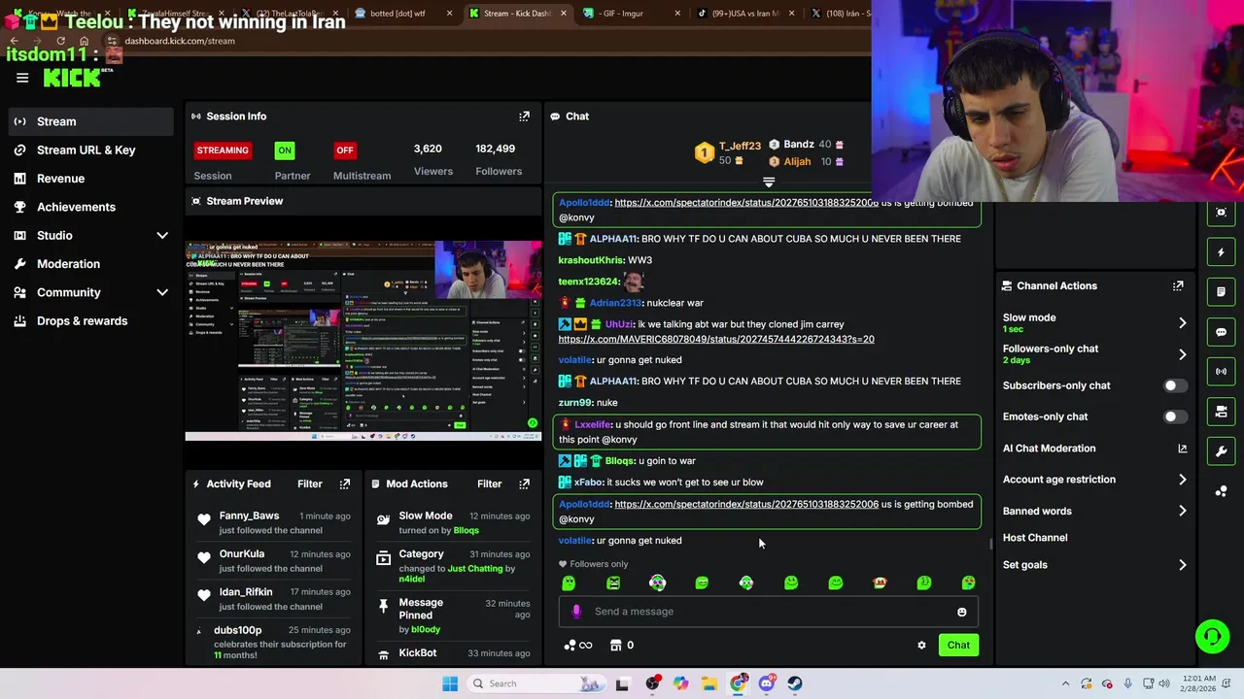Click the Stream Preview thumbnail
This screenshot has height=699, width=1244.
[x=363, y=341]
